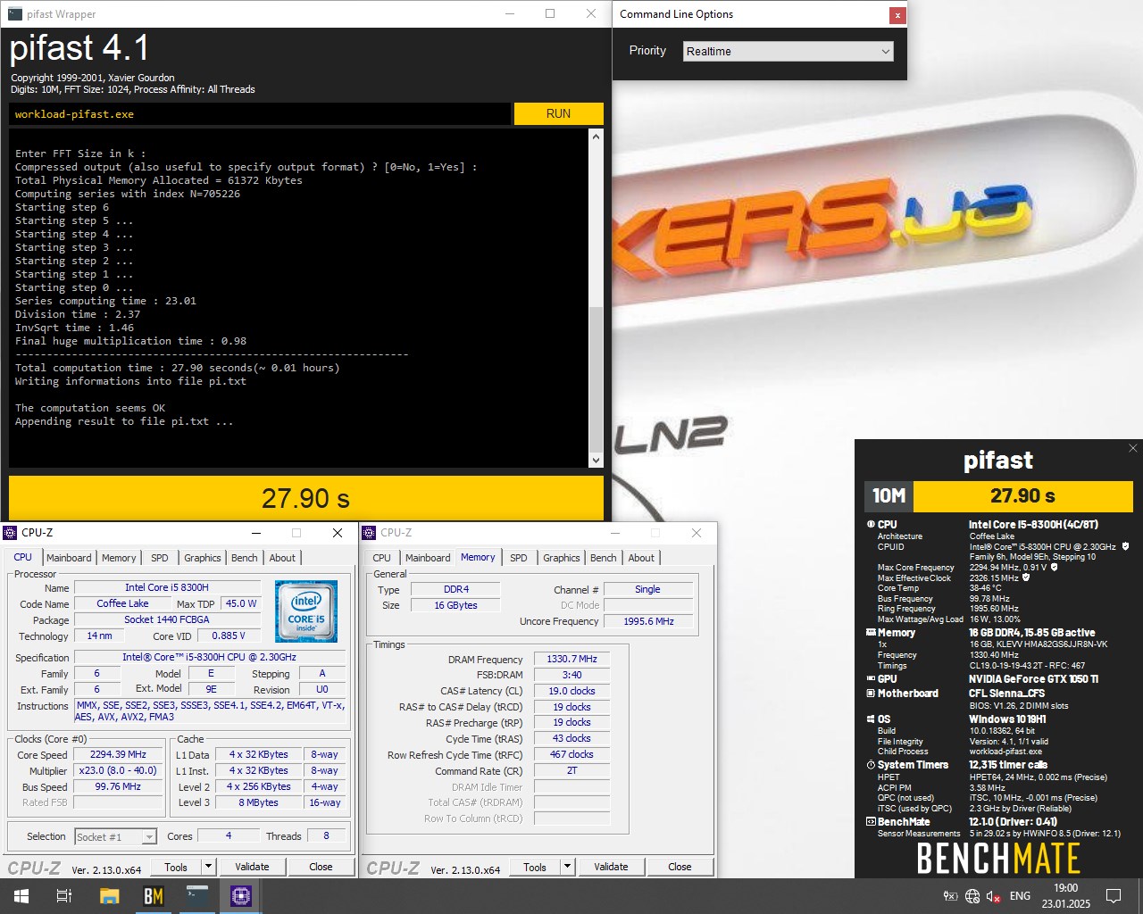Viewport: 1143px width, 914px height.
Task: Click the console scroll down arrow
Action: point(597,461)
